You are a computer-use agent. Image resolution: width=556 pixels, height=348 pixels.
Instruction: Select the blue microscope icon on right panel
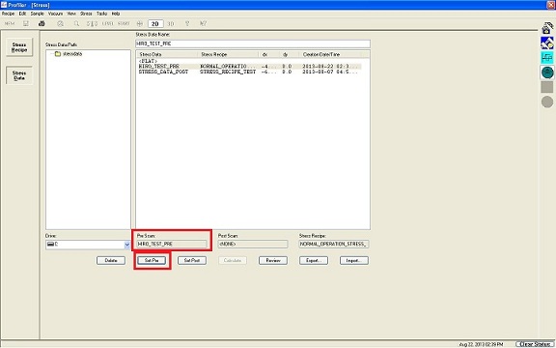coord(547,43)
